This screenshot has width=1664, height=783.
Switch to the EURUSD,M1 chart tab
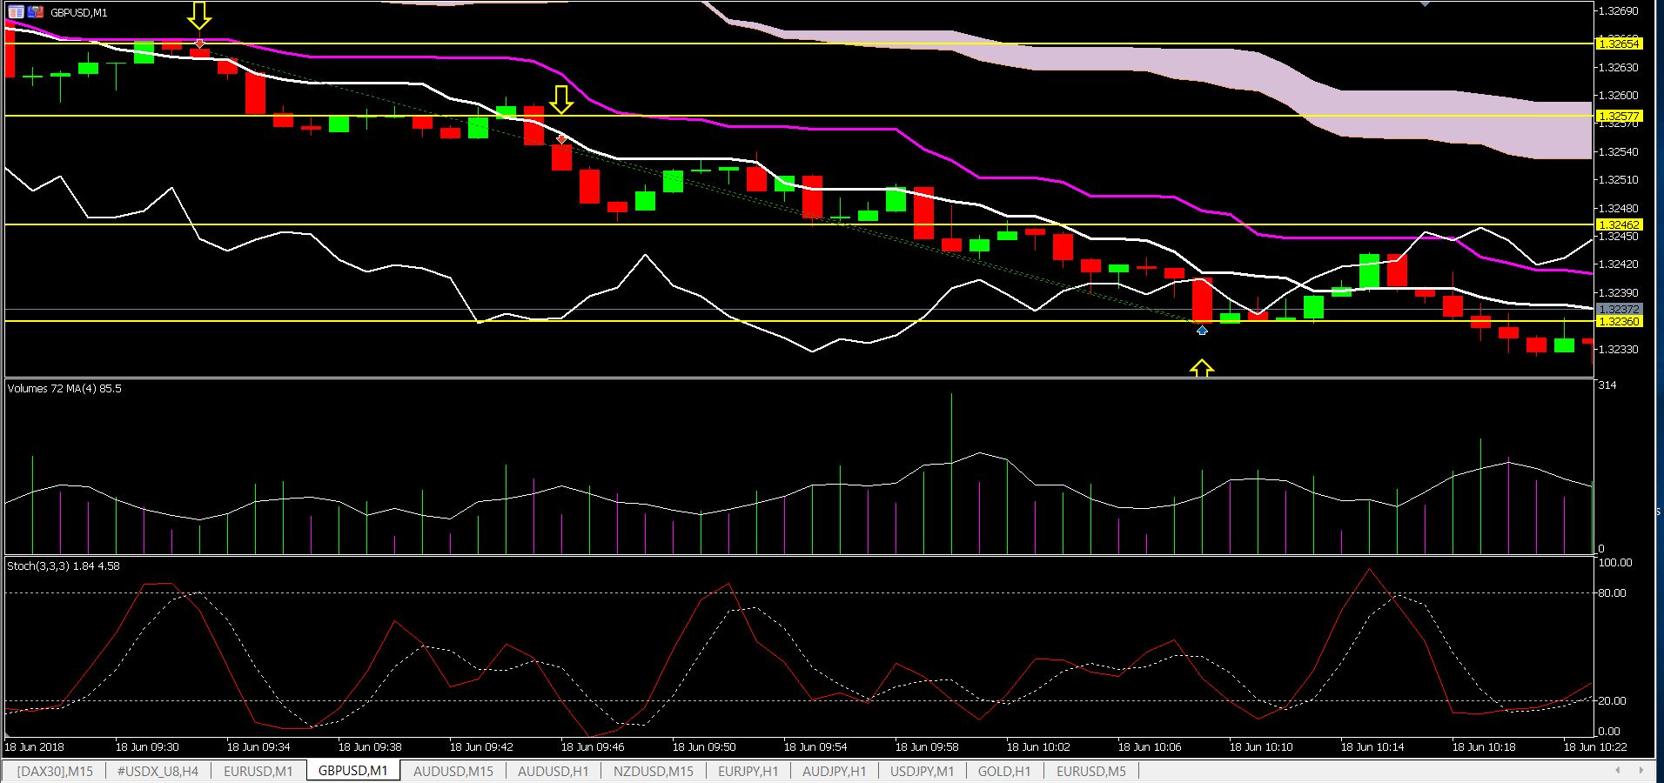258,771
